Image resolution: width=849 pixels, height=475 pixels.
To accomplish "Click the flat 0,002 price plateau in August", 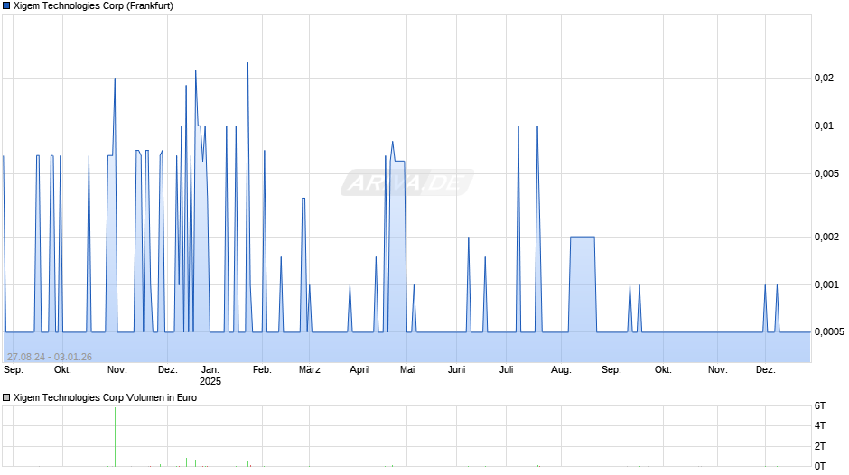I will click(x=582, y=237).
